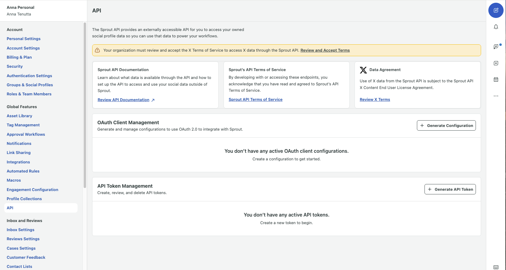This screenshot has height=270, width=506.
Task: Open Customer Feedback settings
Action: pyautogui.click(x=26, y=258)
